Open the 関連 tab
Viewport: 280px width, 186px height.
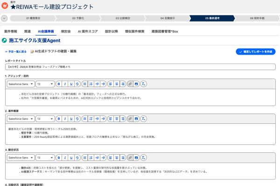(28, 31)
